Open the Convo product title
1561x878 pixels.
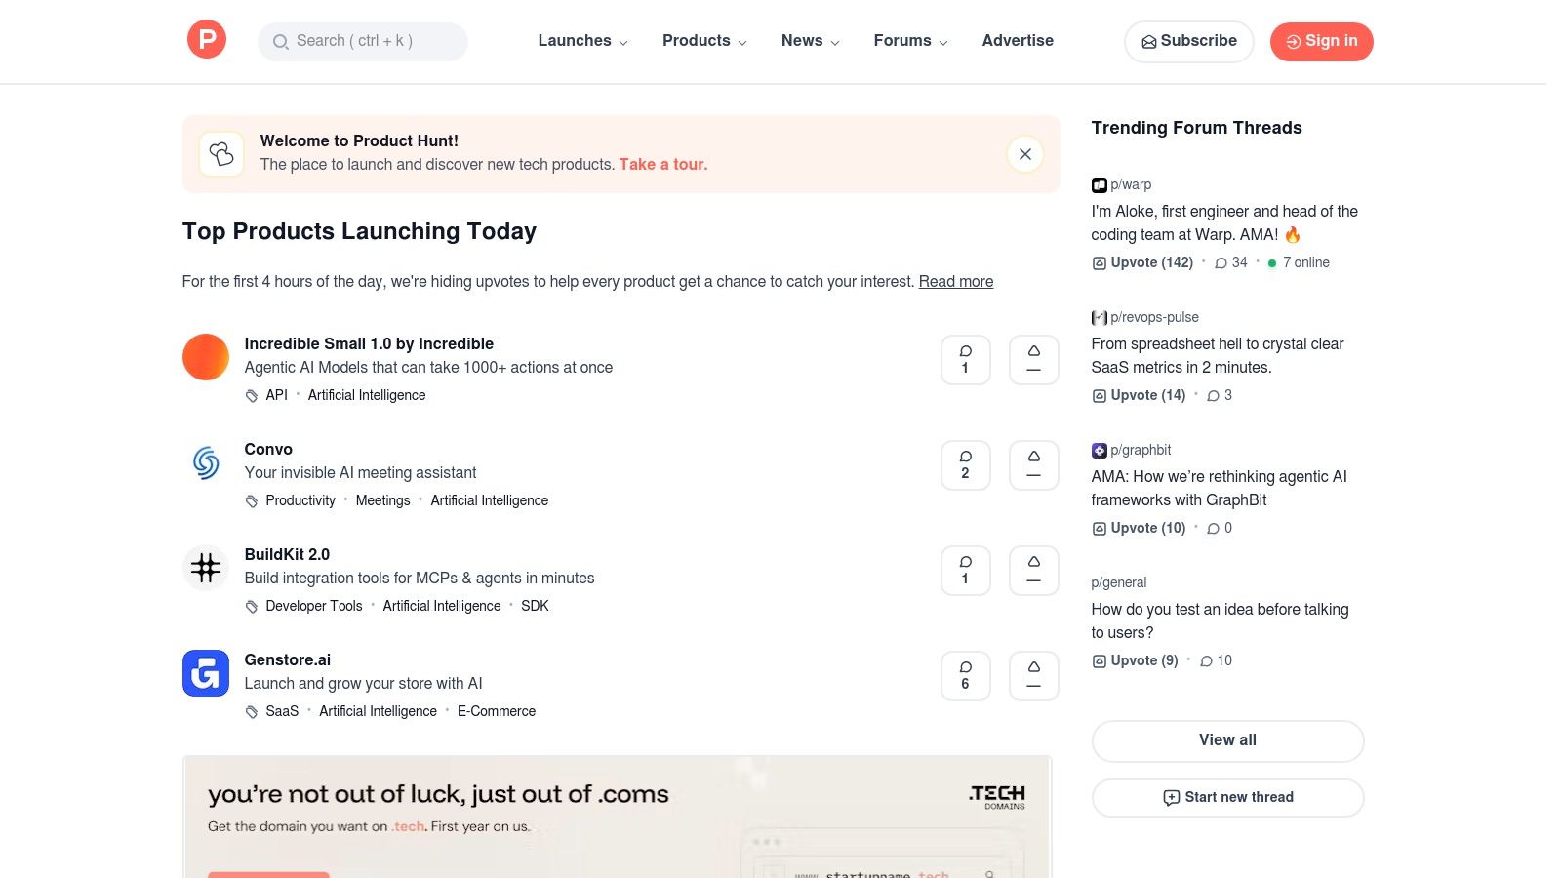coord(268,449)
